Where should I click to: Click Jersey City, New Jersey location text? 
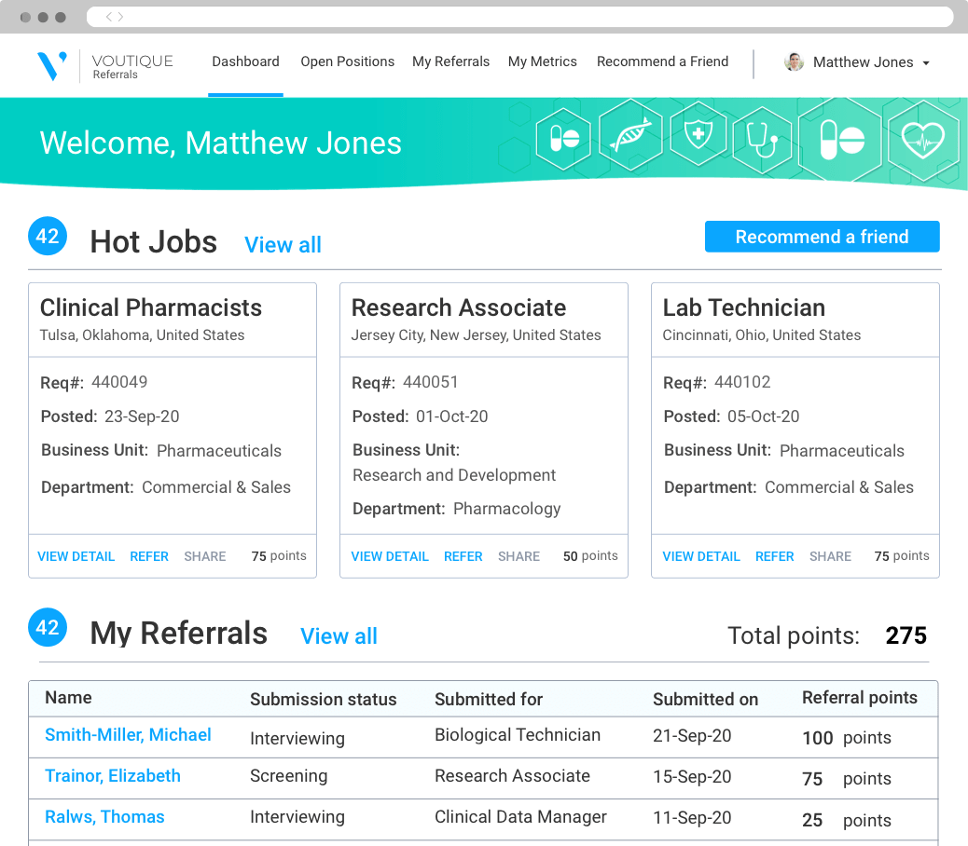point(476,335)
